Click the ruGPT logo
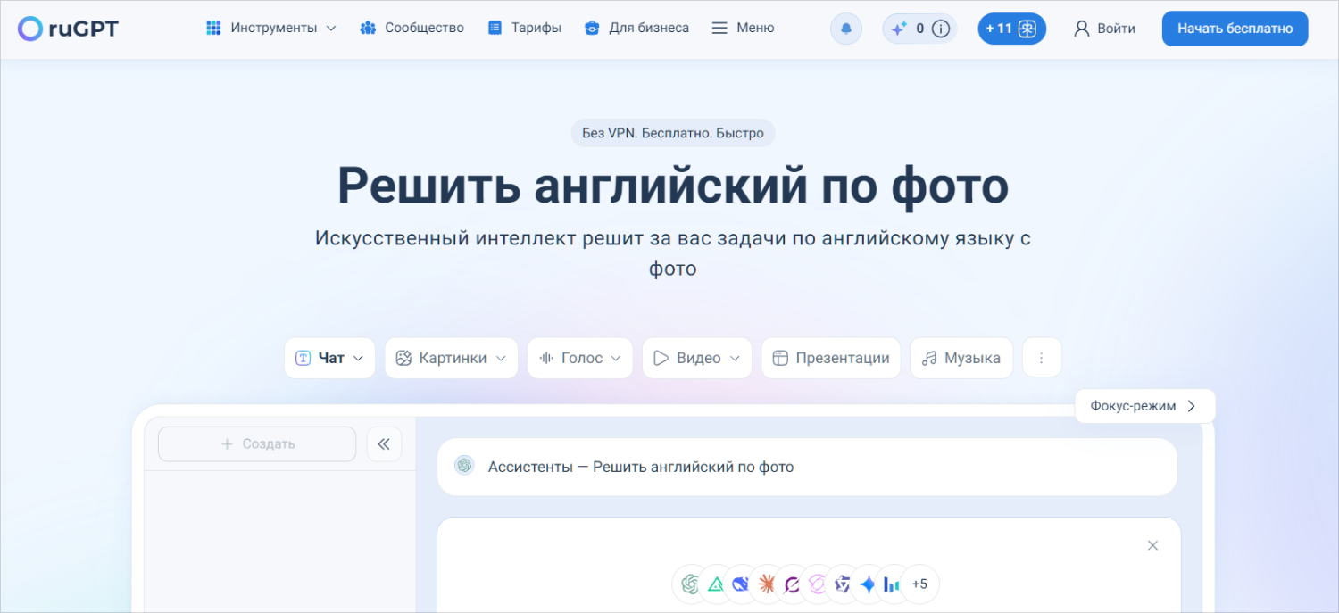This screenshot has height=613, width=1339. point(68,29)
